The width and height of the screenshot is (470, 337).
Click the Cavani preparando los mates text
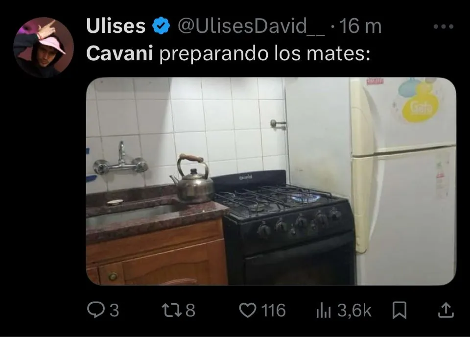[228, 54]
